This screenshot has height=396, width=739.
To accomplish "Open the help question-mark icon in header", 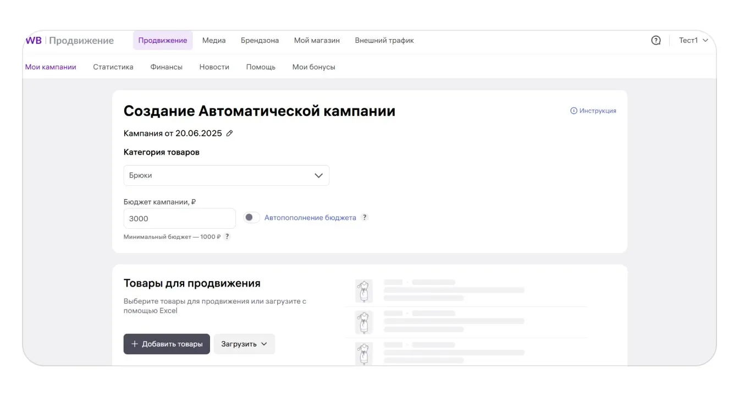I will [x=656, y=40].
